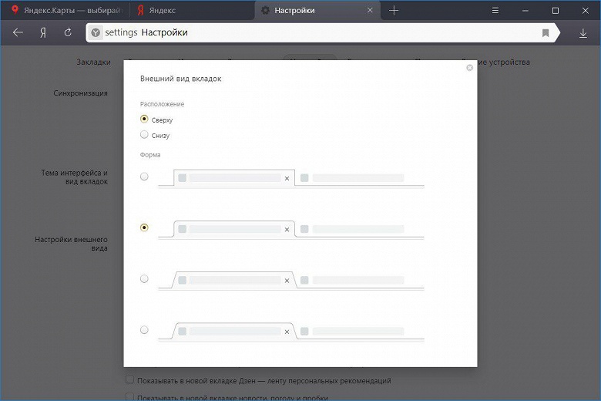Choose the rounded-corner tab shape

pos(144,227)
